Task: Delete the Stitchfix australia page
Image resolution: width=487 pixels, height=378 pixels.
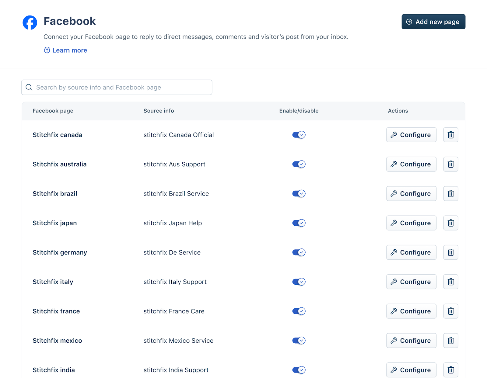Action: [x=450, y=164]
